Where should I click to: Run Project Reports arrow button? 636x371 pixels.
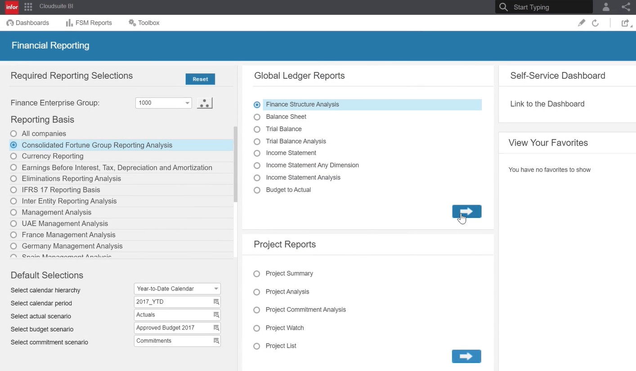[466, 356]
